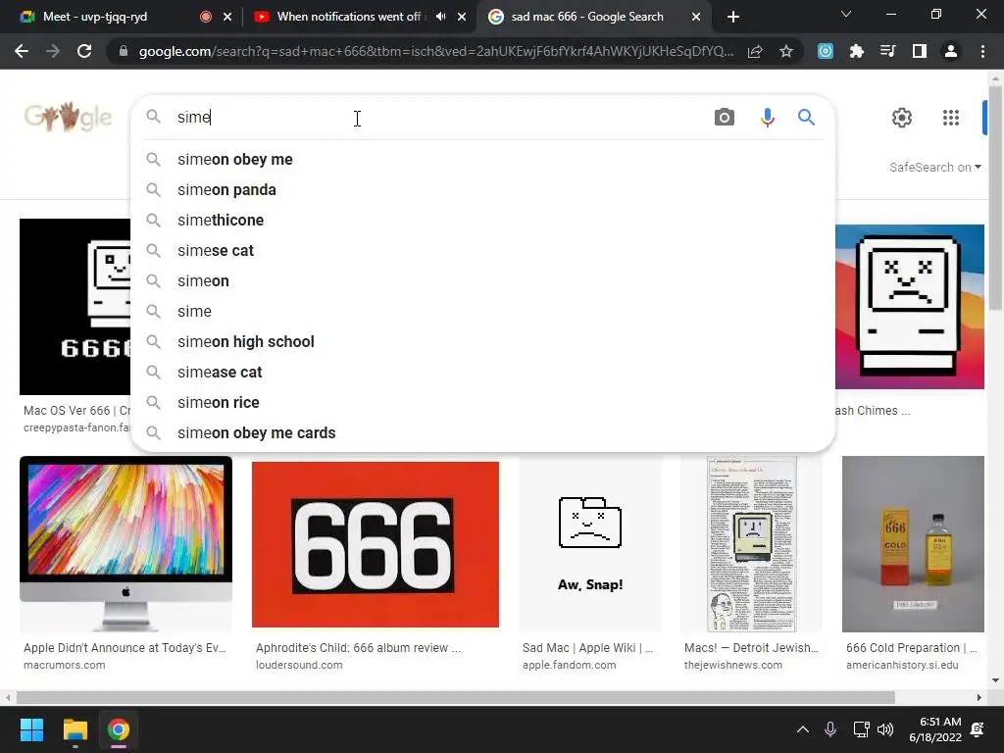Mute the YouTube tab audio icon
This screenshot has height=753, width=1004.
coord(440,17)
